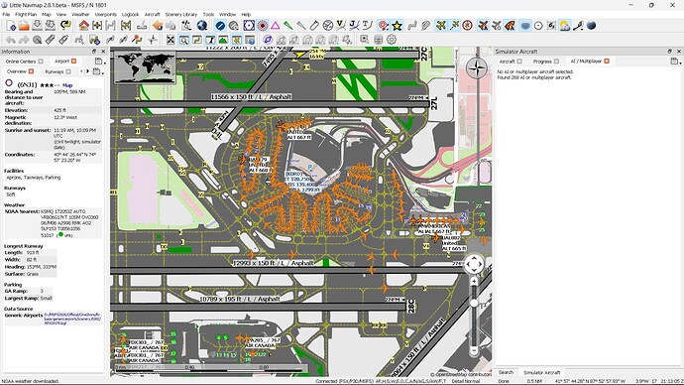
Task: Click the right arrow to scroll info tabs
Action: [x=87, y=71]
